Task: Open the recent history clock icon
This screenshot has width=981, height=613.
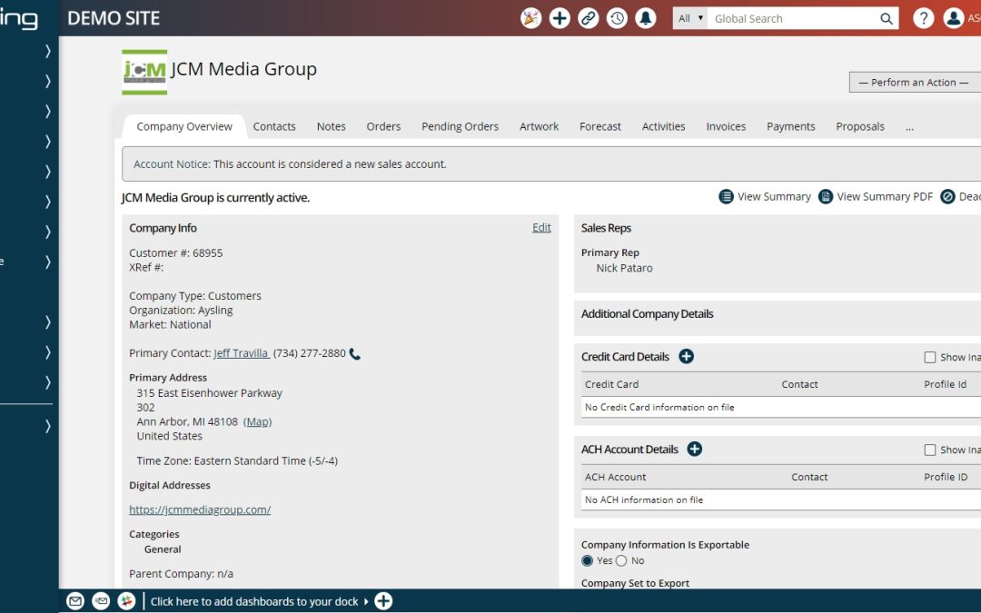Action: point(617,18)
